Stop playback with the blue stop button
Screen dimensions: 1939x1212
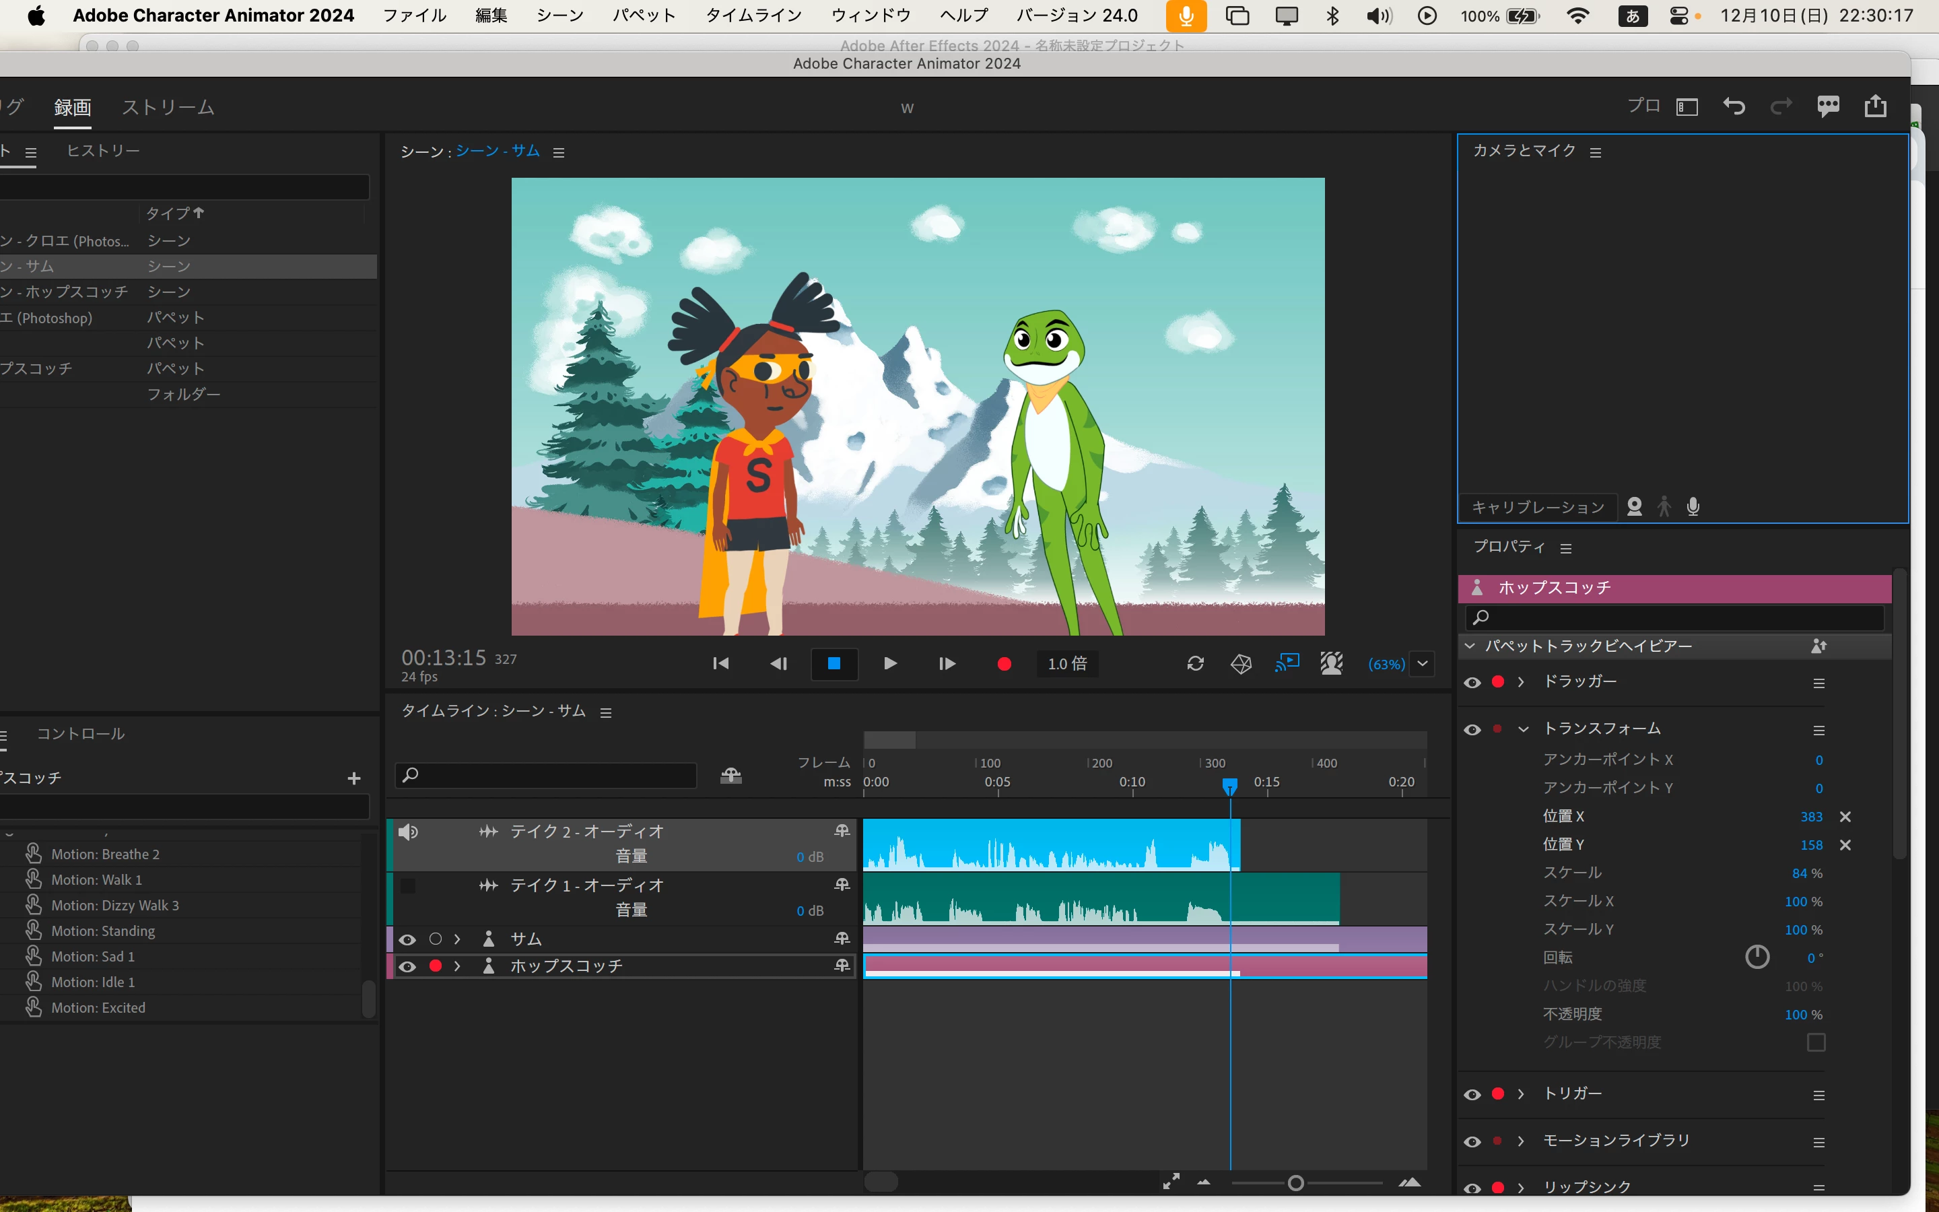pyautogui.click(x=834, y=664)
